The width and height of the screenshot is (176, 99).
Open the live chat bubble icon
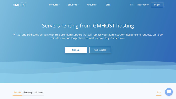[x=169, y=92]
